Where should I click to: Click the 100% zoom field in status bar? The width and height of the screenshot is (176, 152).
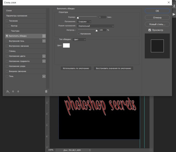51,150
